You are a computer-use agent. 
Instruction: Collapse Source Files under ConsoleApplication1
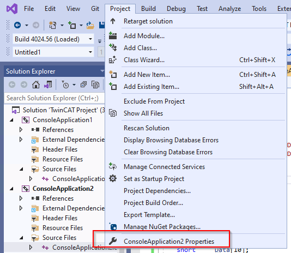[x=21, y=169]
